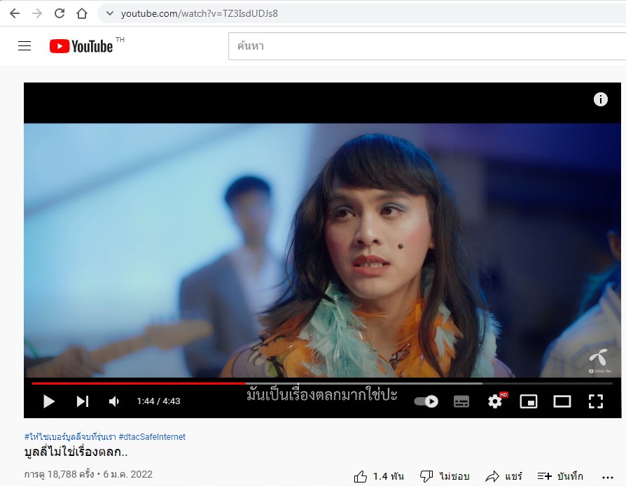Click the ไม่ชอบ dislike button
Image resolution: width=626 pixels, height=486 pixels.
(445, 476)
